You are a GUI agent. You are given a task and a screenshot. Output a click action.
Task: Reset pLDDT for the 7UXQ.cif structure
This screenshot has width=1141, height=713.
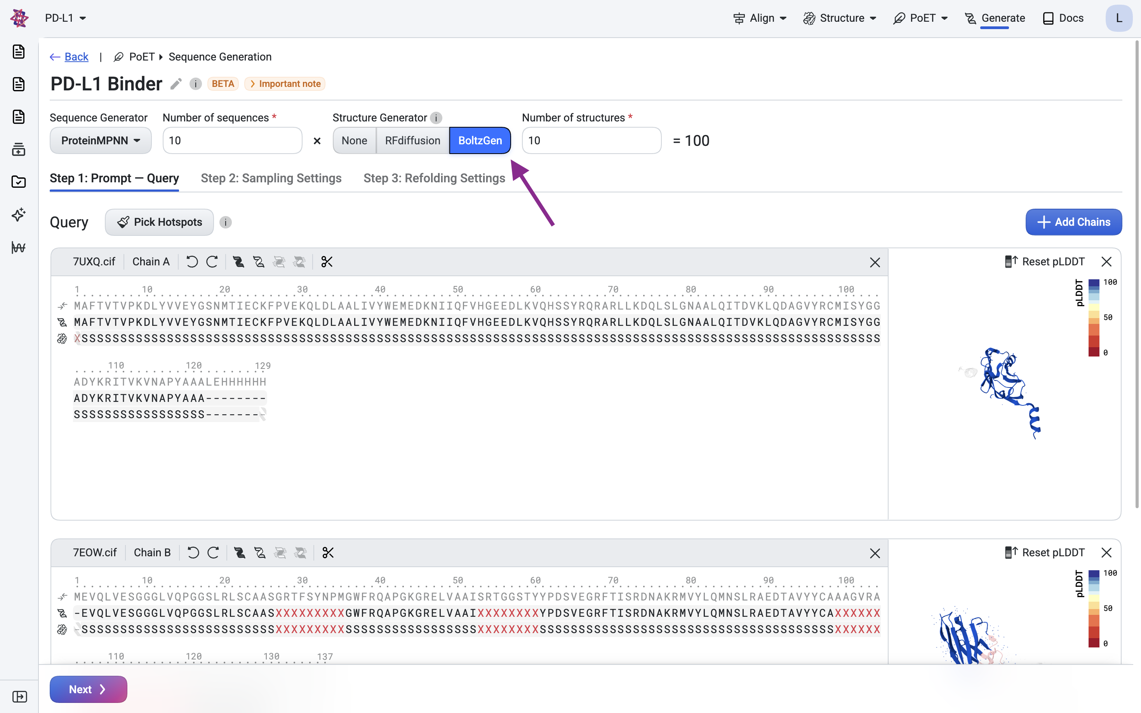(1044, 262)
